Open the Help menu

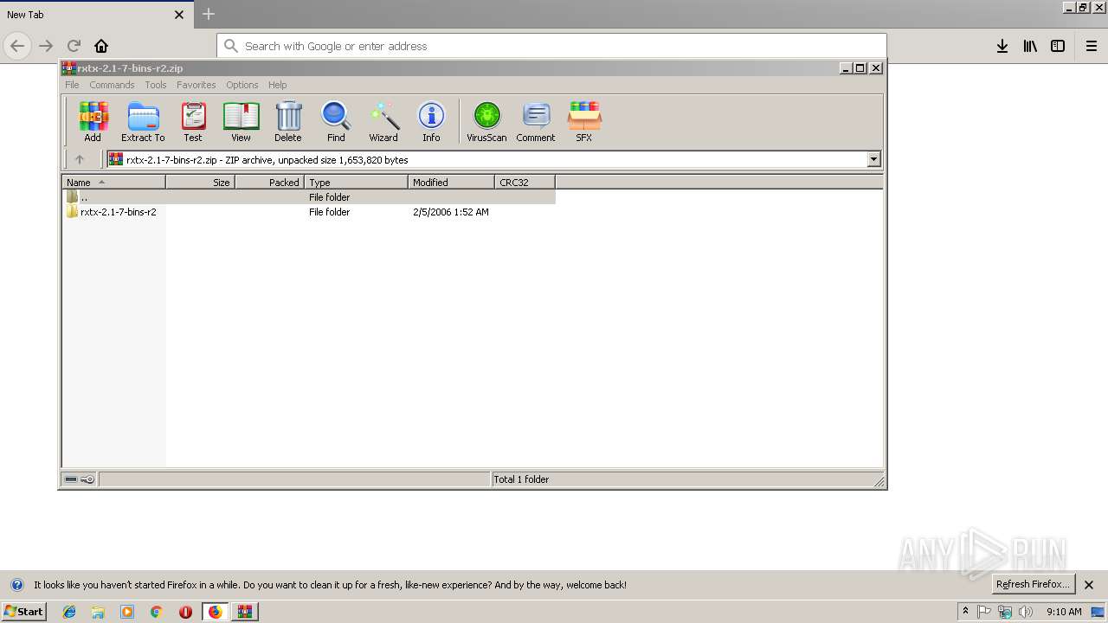277,85
